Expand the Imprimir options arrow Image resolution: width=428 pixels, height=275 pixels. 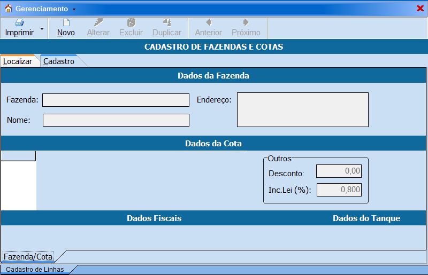coord(42,28)
